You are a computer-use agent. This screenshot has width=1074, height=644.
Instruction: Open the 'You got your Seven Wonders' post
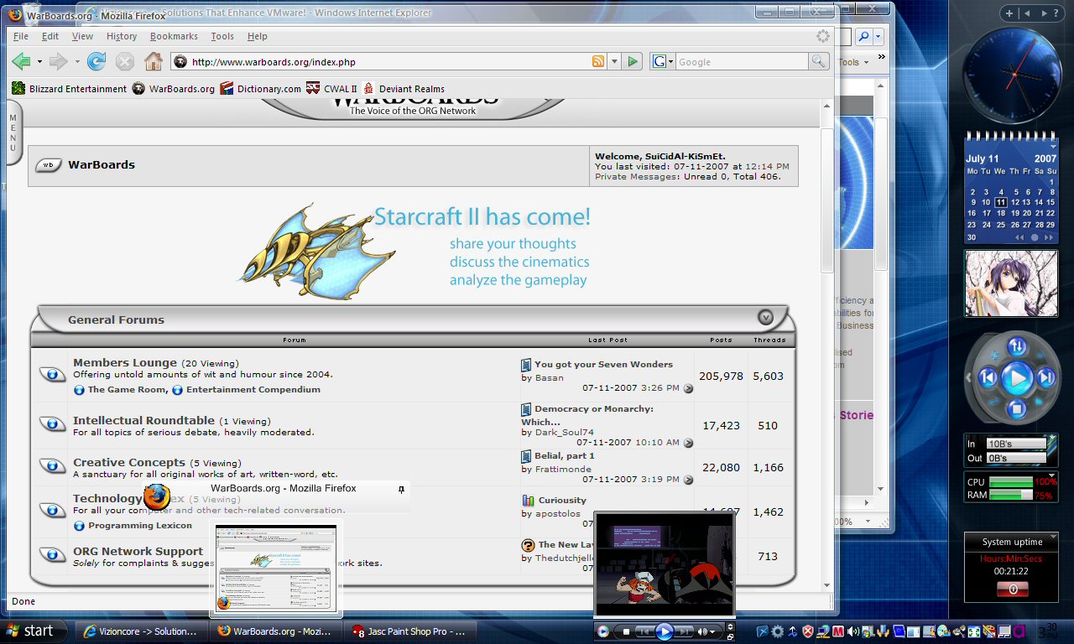click(603, 364)
